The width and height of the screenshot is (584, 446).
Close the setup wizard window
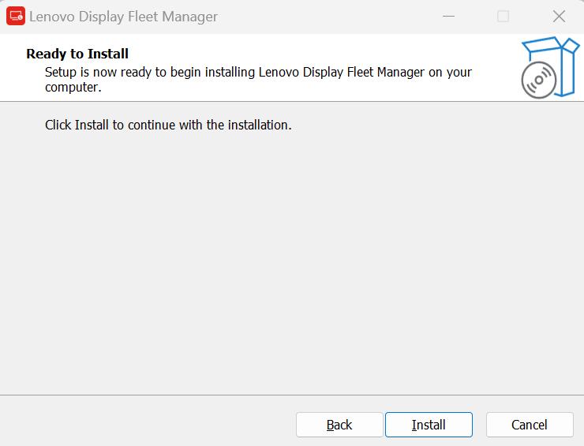pos(559,17)
